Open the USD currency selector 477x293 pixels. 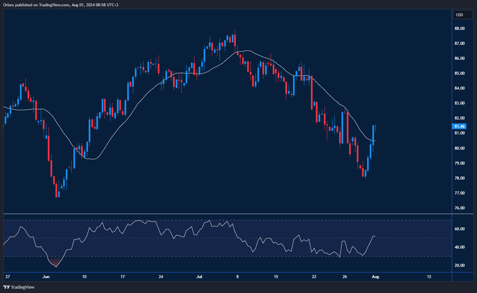coord(462,15)
